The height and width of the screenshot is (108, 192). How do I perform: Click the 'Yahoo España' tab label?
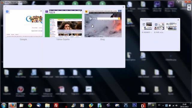[63, 39]
